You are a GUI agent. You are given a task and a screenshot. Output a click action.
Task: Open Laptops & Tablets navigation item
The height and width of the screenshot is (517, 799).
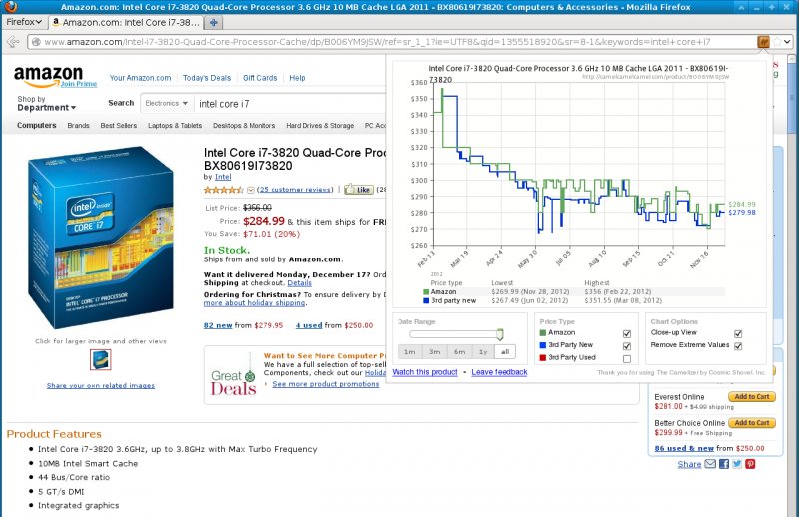click(x=175, y=126)
